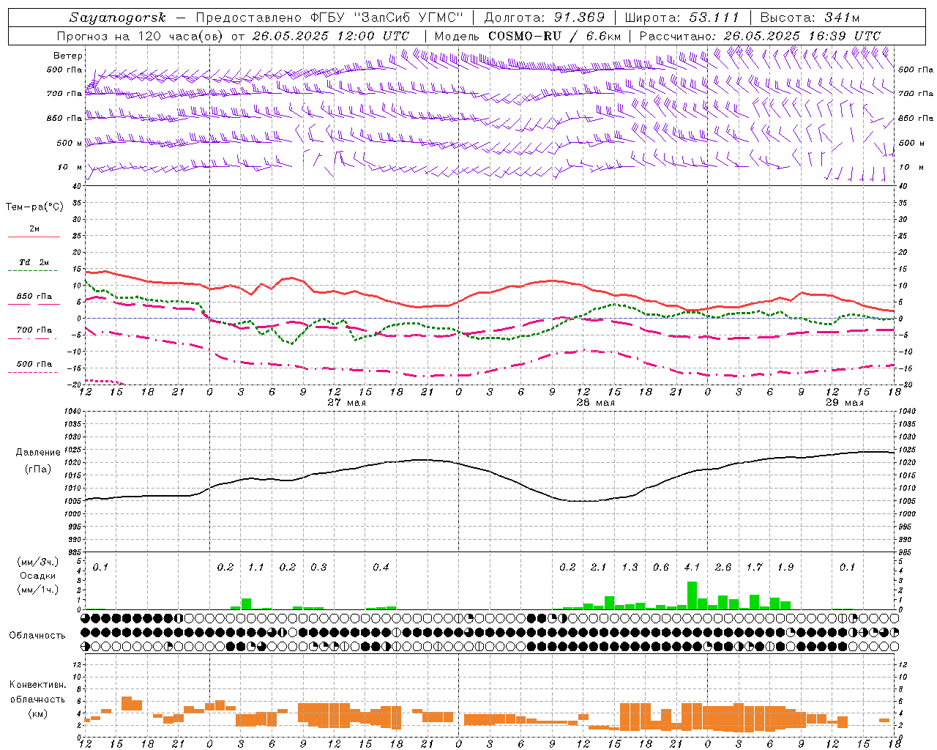Viewport: 937px width, 750px height.
Task: Select the 'Облачность' cloud cover label
Action: [37, 636]
